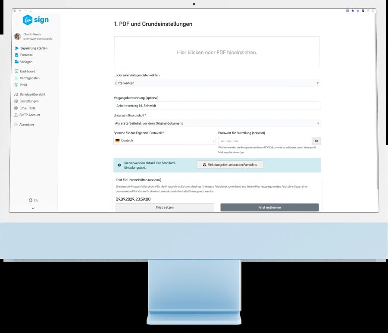
Task: Go to Profil in the sidebar
Action: (x=23, y=85)
